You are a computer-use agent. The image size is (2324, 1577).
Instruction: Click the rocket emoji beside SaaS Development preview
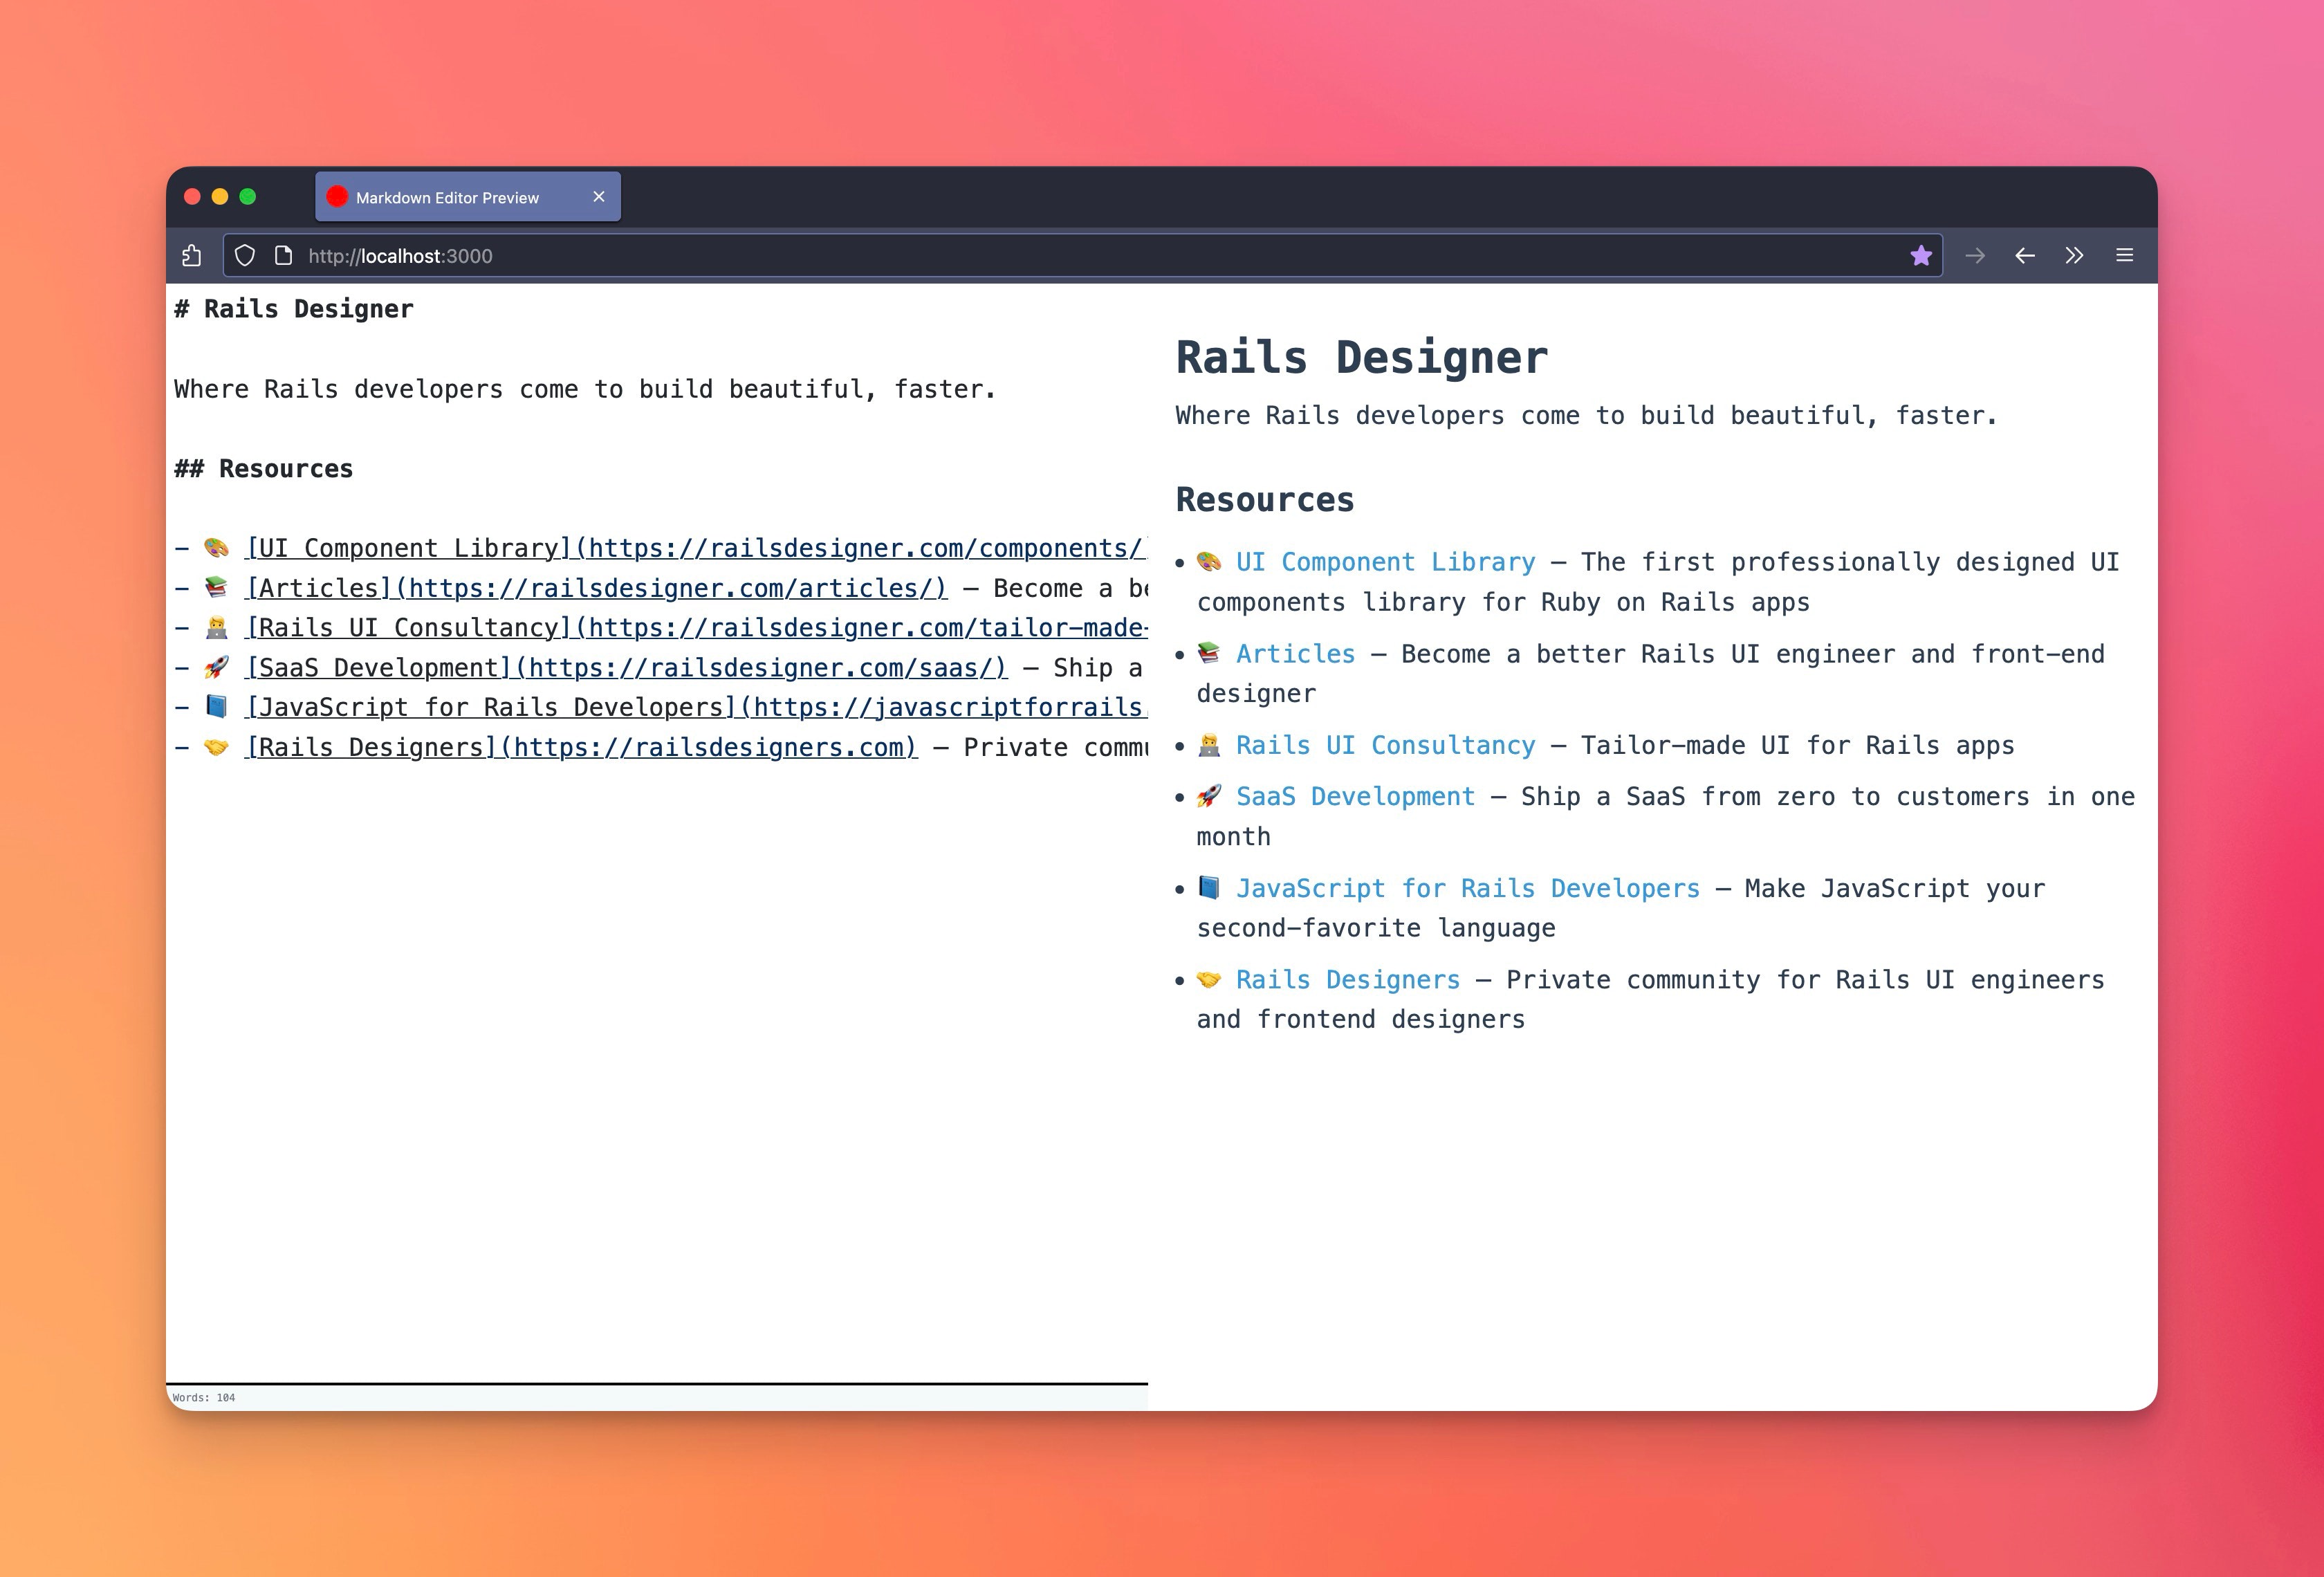[1209, 797]
